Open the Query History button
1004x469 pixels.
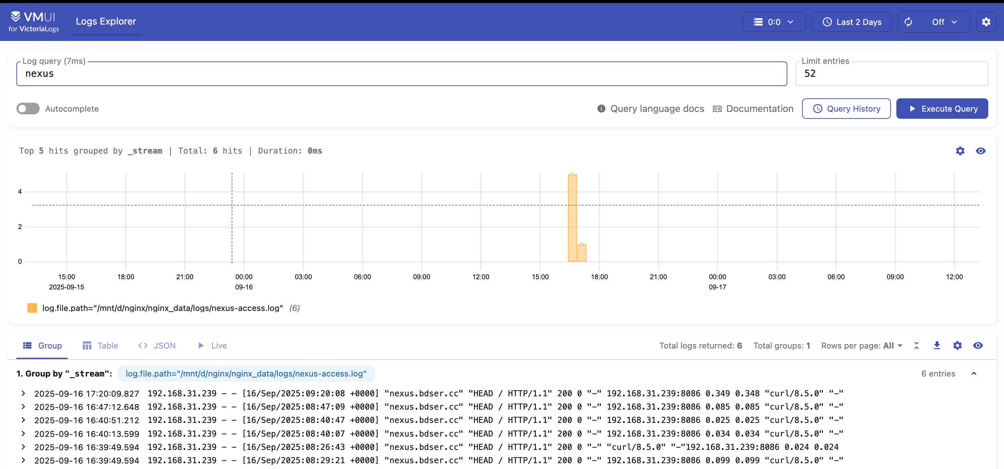846,109
